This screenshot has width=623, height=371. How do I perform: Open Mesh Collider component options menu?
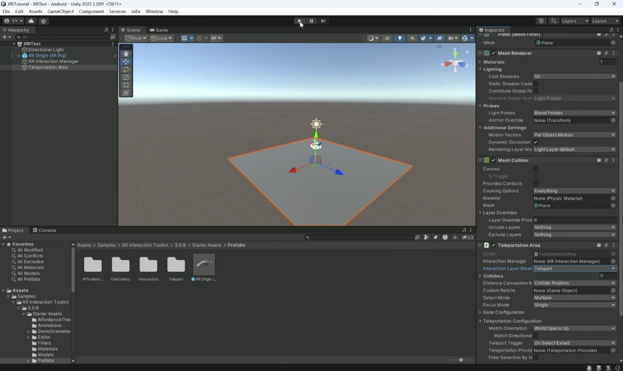[613, 160]
